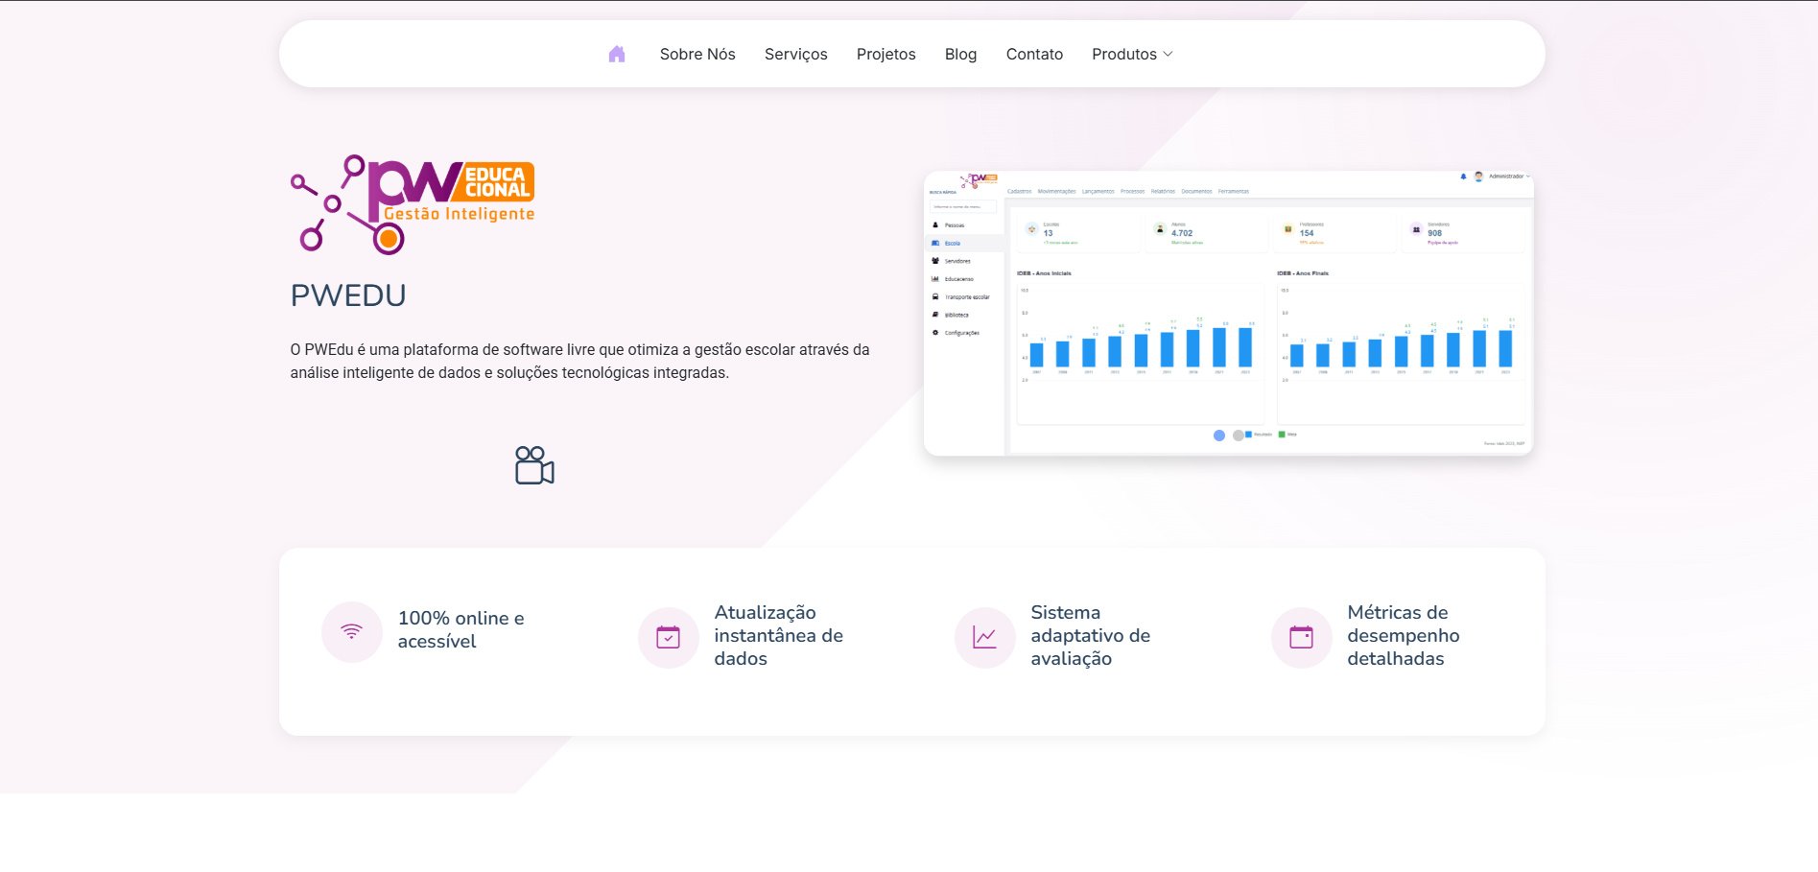Select the calendar icon for Métricas de desempenho
The width and height of the screenshot is (1818, 872).
pos(1301,637)
